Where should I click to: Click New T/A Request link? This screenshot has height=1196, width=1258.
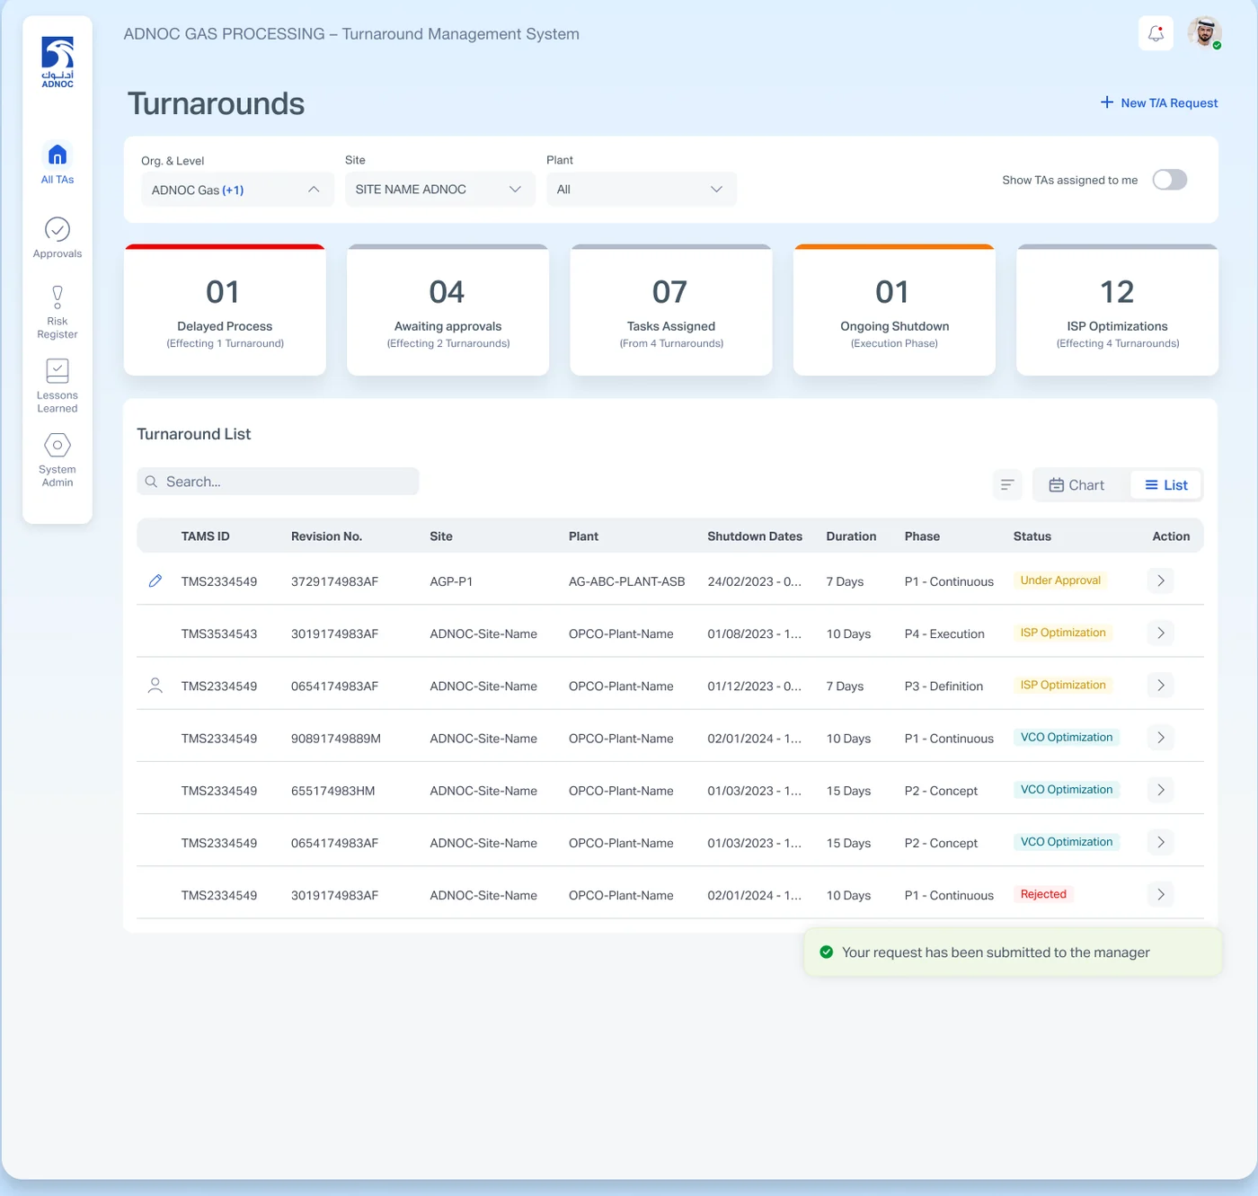click(x=1159, y=103)
